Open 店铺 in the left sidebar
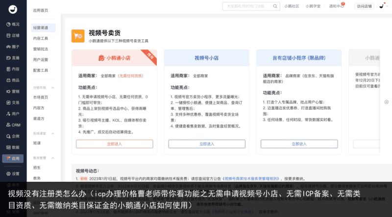 (13, 35)
